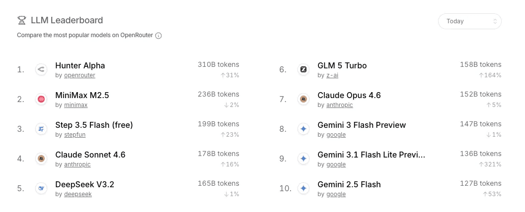Click the Hunter Alpha OpenRouter icon
Screen dimensions: 525x212
tap(41, 70)
